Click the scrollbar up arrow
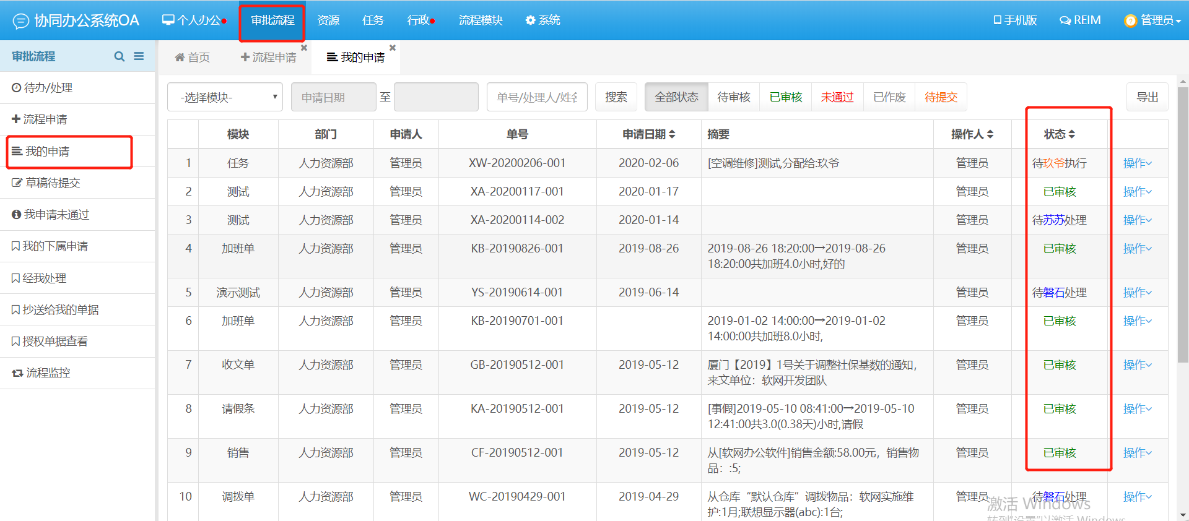 click(1183, 82)
